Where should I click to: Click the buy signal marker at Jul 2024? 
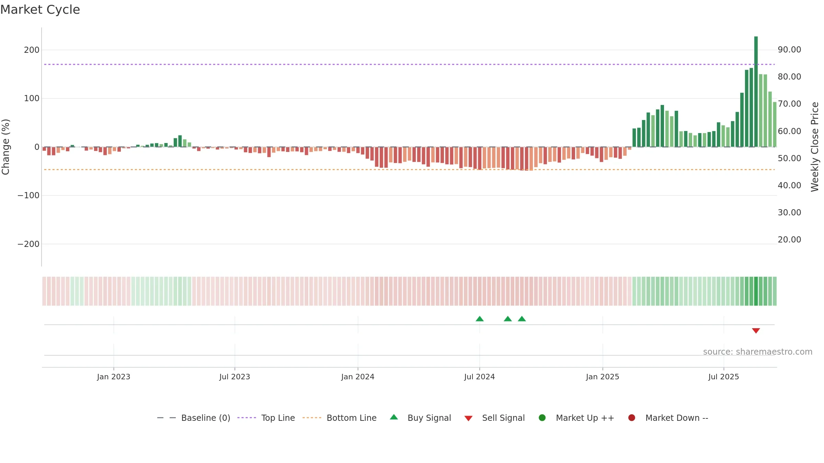tap(480, 319)
